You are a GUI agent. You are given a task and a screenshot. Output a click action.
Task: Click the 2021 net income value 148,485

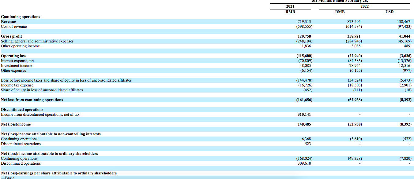(305, 124)
